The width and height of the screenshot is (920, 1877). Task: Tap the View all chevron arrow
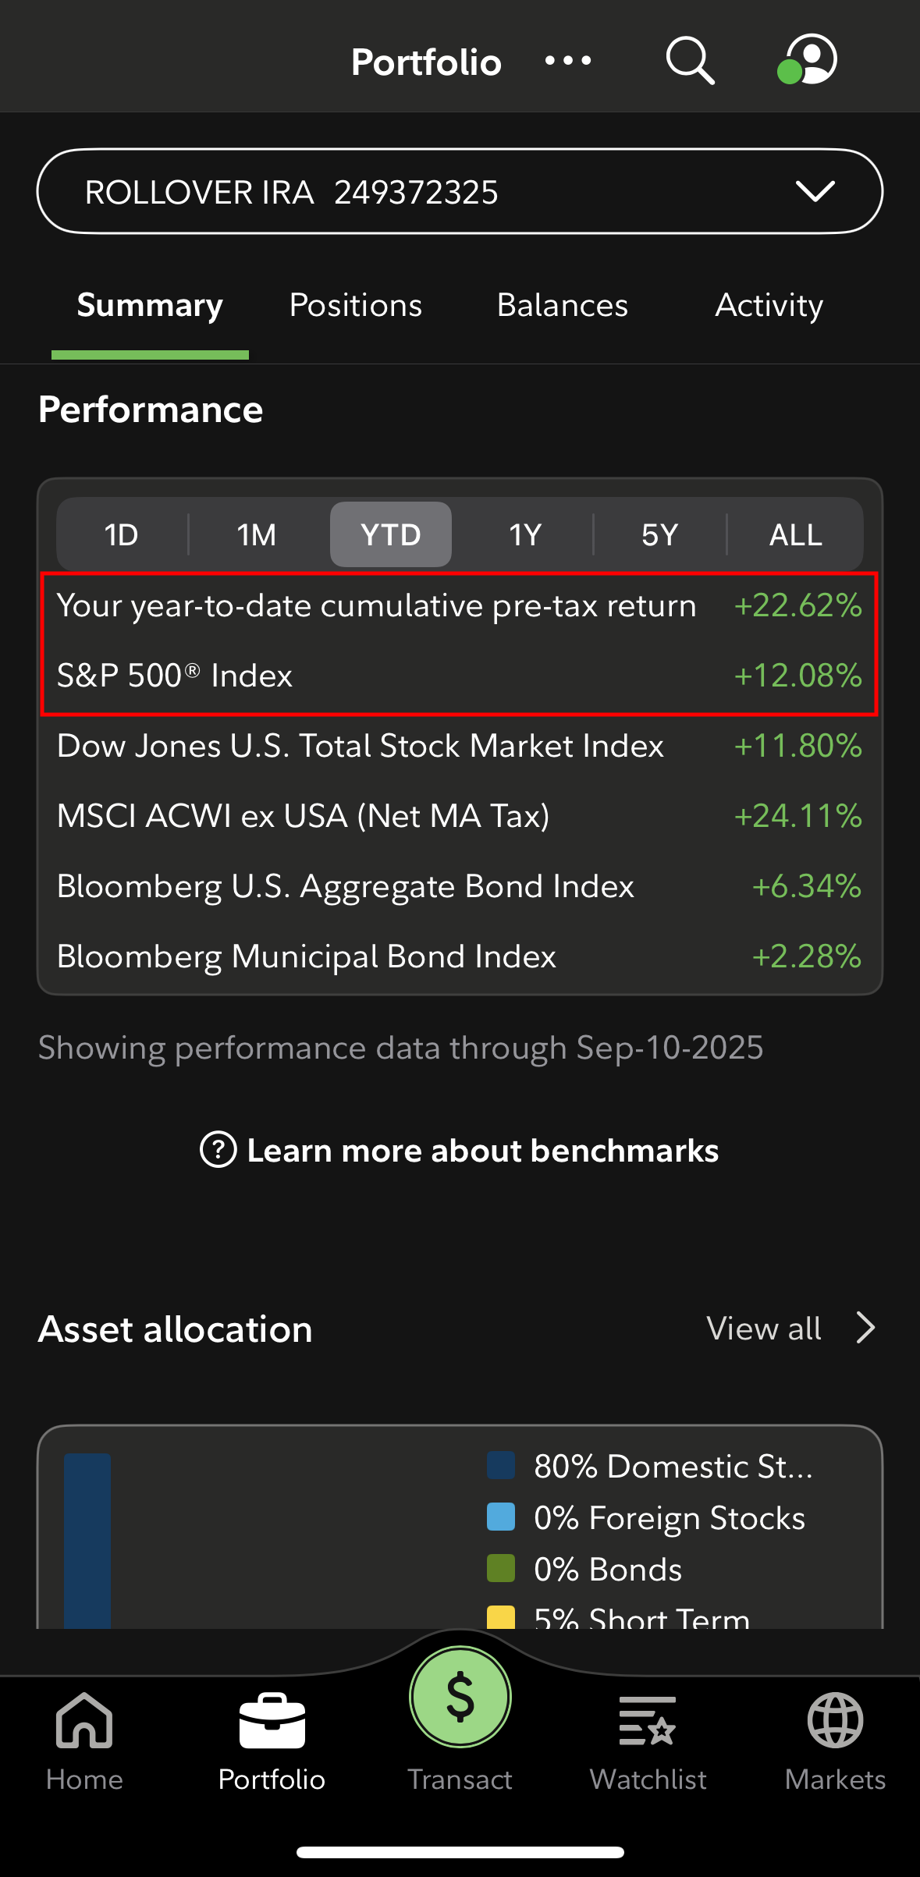click(865, 1328)
